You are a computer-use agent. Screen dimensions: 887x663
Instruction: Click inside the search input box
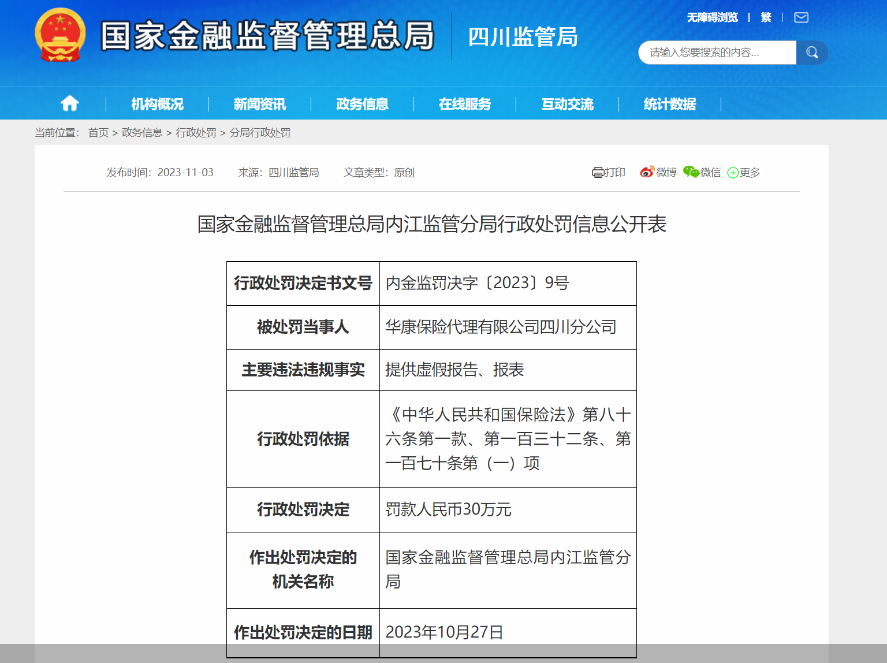pyautogui.click(x=710, y=52)
